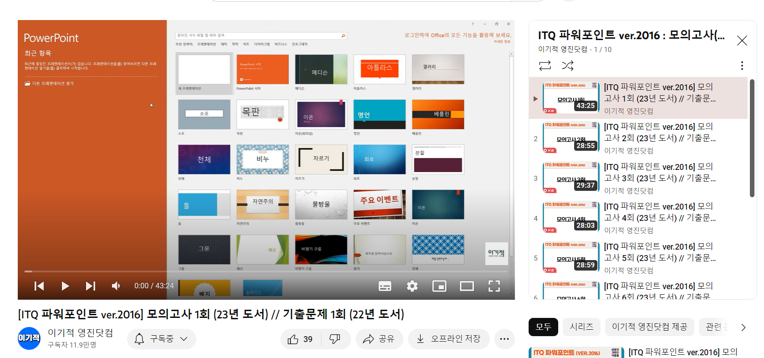Click the video progress bar

point(266,271)
